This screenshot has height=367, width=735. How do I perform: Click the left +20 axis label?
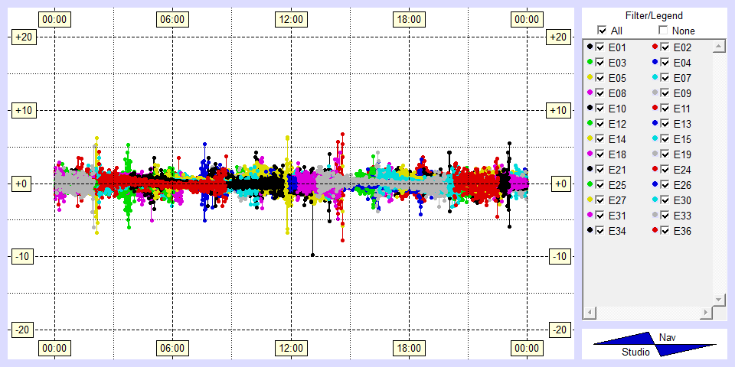pyautogui.click(x=21, y=37)
